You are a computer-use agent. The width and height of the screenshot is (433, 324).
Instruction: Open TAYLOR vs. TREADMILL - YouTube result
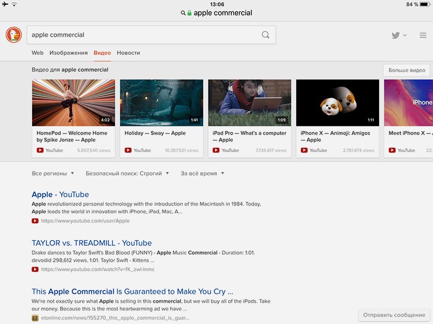pyautogui.click(x=92, y=243)
